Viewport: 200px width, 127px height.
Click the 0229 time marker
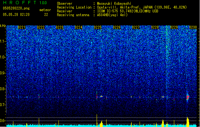click(174, 27)
